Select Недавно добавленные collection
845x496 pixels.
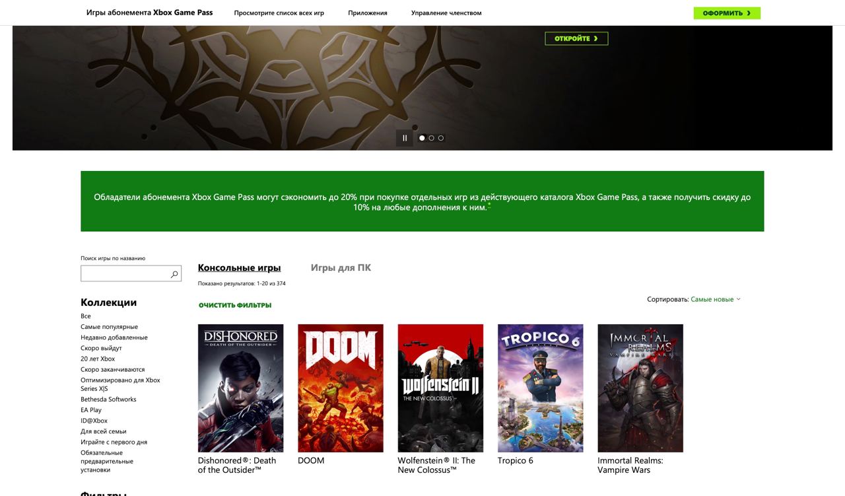(x=114, y=337)
